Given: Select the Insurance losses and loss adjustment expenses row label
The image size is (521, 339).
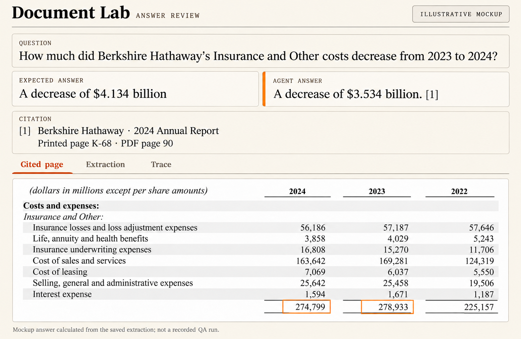Looking at the screenshot, I should click(115, 228).
